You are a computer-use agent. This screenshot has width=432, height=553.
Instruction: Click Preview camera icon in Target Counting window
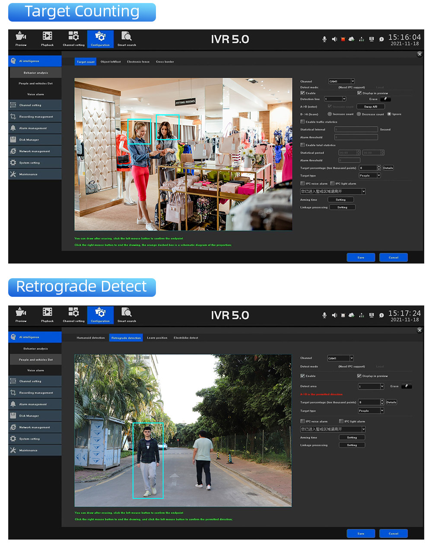click(21, 38)
